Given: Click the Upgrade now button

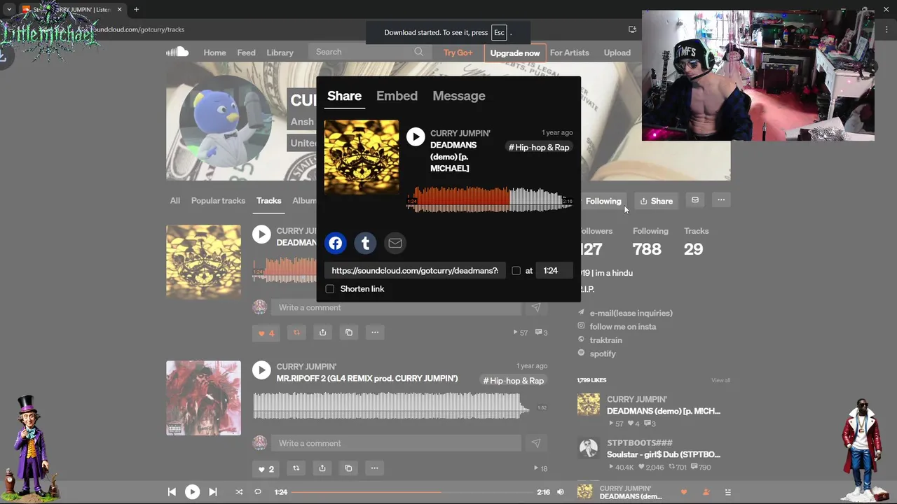Looking at the screenshot, I should (x=515, y=52).
